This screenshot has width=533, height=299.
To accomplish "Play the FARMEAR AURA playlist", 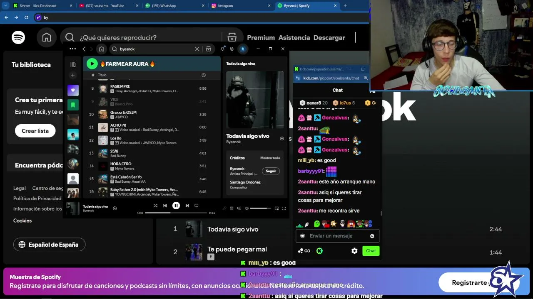I will pyautogui.click(x=92, y=64).
